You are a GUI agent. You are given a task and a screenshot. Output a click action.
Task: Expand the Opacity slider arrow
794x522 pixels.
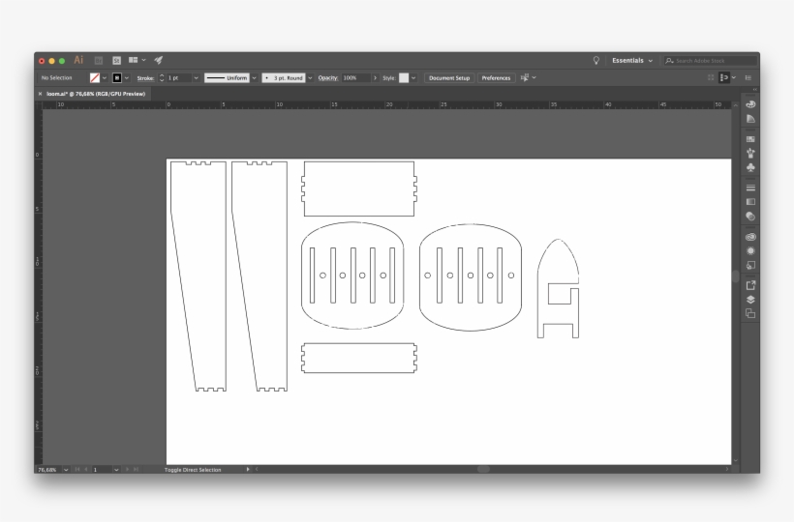tap(375, 78)
